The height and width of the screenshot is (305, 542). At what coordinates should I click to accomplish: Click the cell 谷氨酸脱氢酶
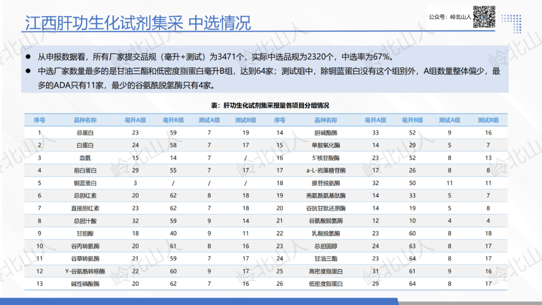(x=326, y=221)
